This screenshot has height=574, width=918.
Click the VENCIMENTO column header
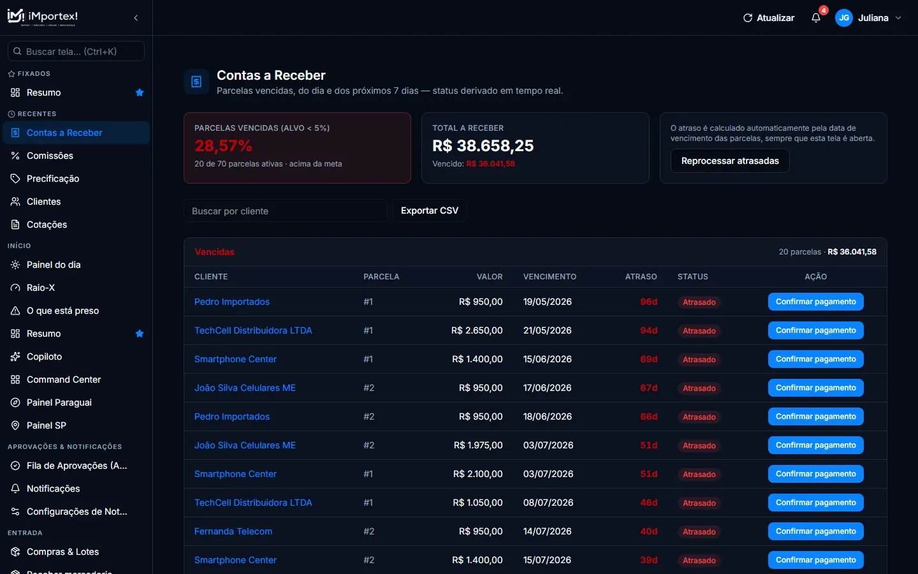tap(550, 277)
